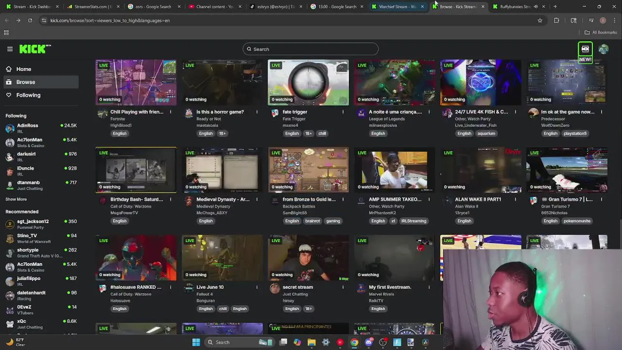622x350 pixels.
Task: Click the brainrot tag
Action: 312,221
